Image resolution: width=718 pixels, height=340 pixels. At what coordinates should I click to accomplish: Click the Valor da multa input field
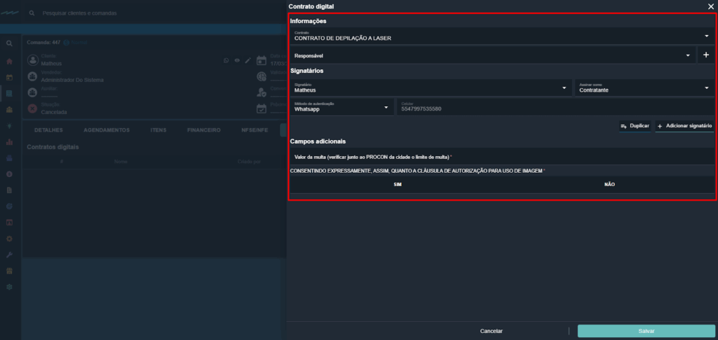click(501, 157)
